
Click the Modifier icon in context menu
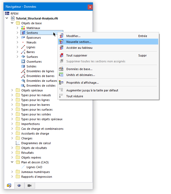pyautogui.click(x=61, y=36)
